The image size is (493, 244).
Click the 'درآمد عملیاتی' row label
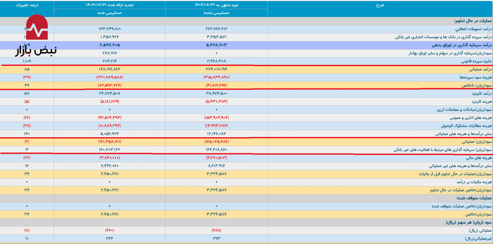[480, 69]
